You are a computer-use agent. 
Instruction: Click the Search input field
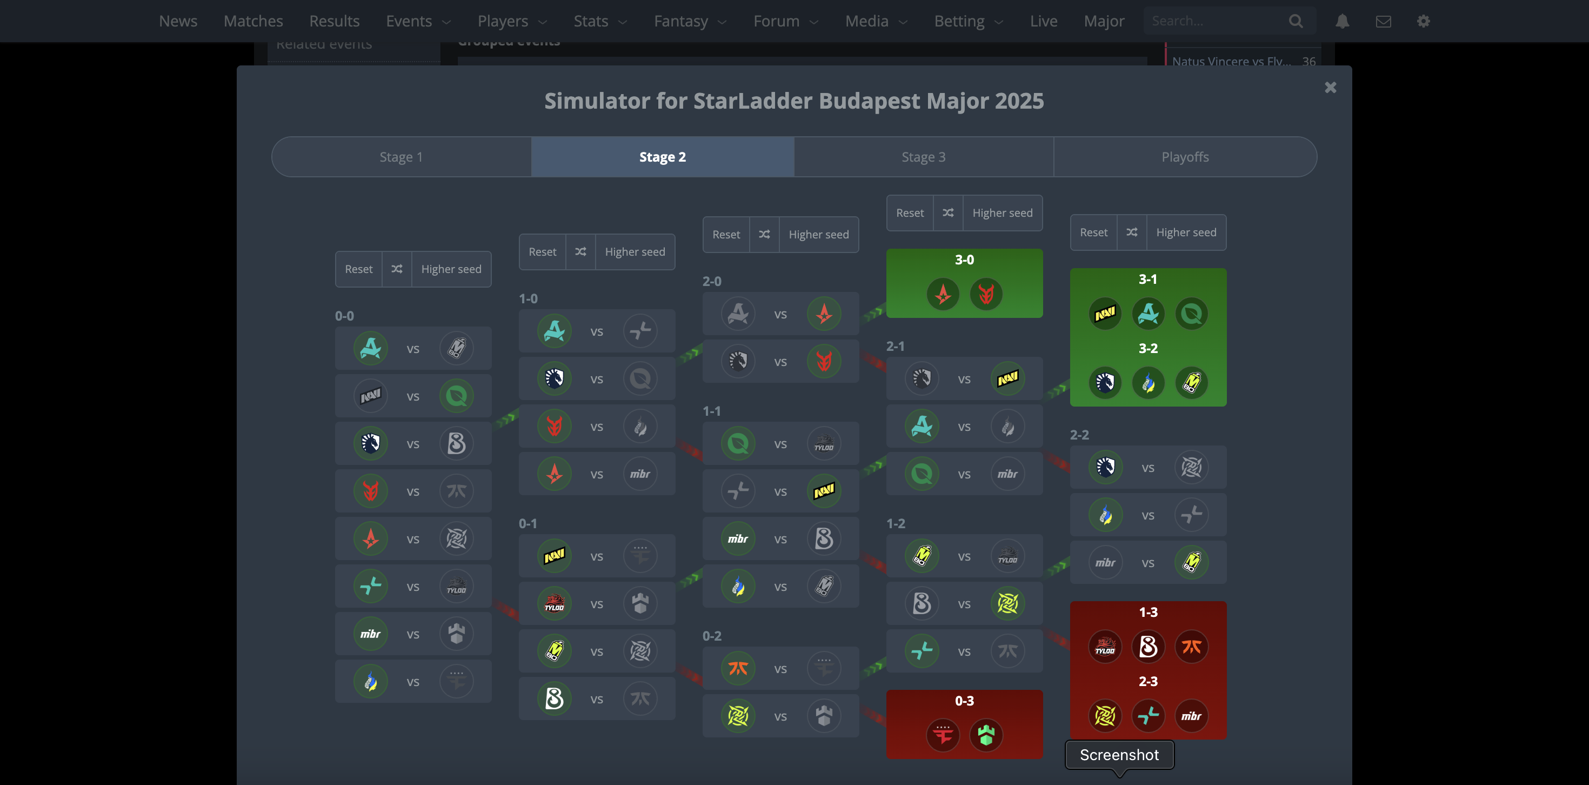(1212, 21)
